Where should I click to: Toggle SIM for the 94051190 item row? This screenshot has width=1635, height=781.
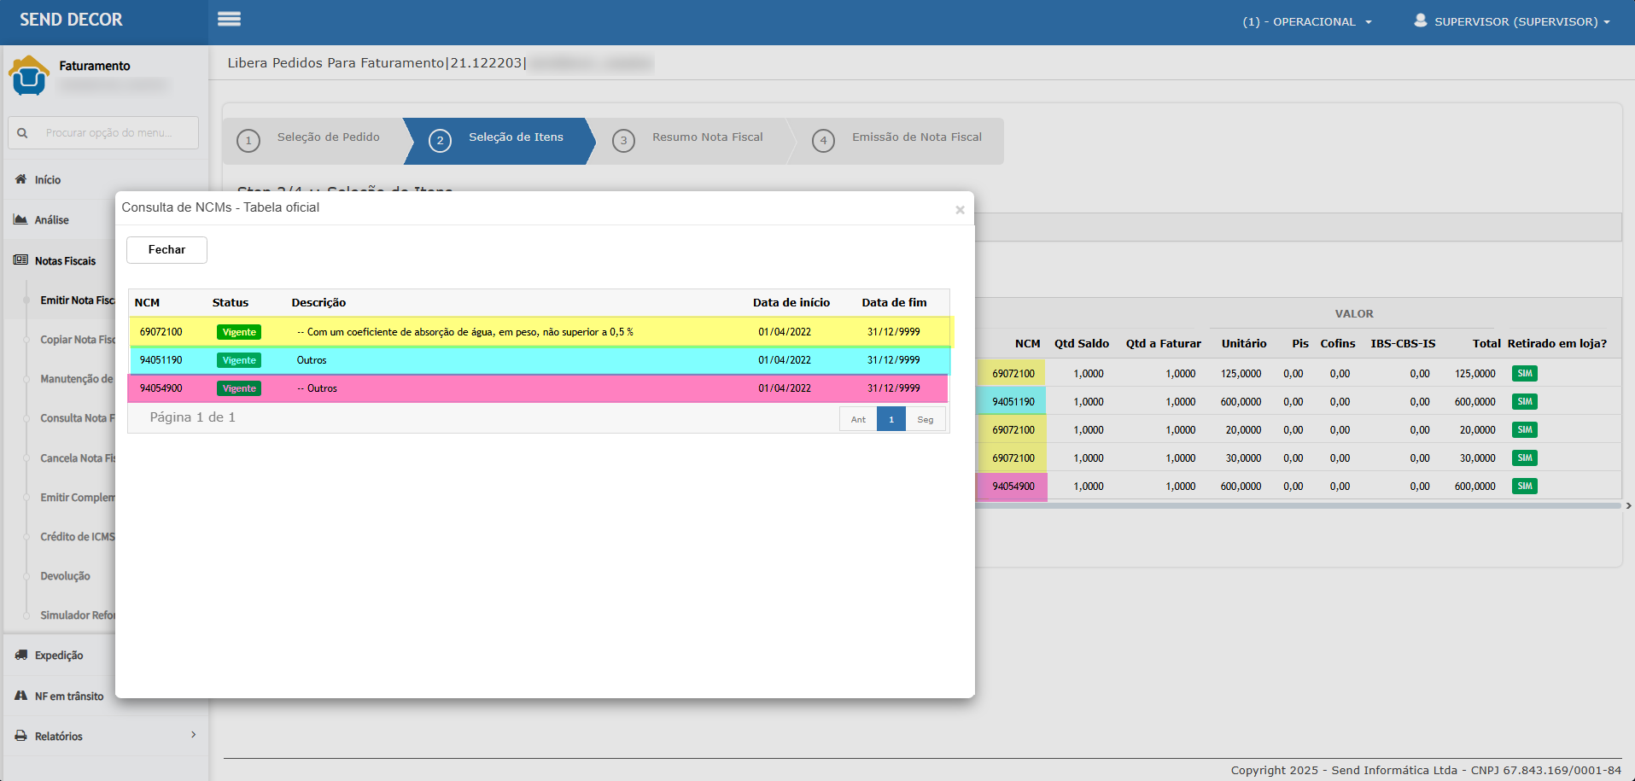pos(1524,401)
